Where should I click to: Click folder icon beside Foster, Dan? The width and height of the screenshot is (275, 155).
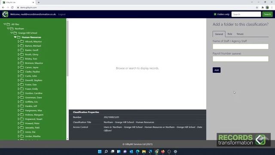(22, 84)
